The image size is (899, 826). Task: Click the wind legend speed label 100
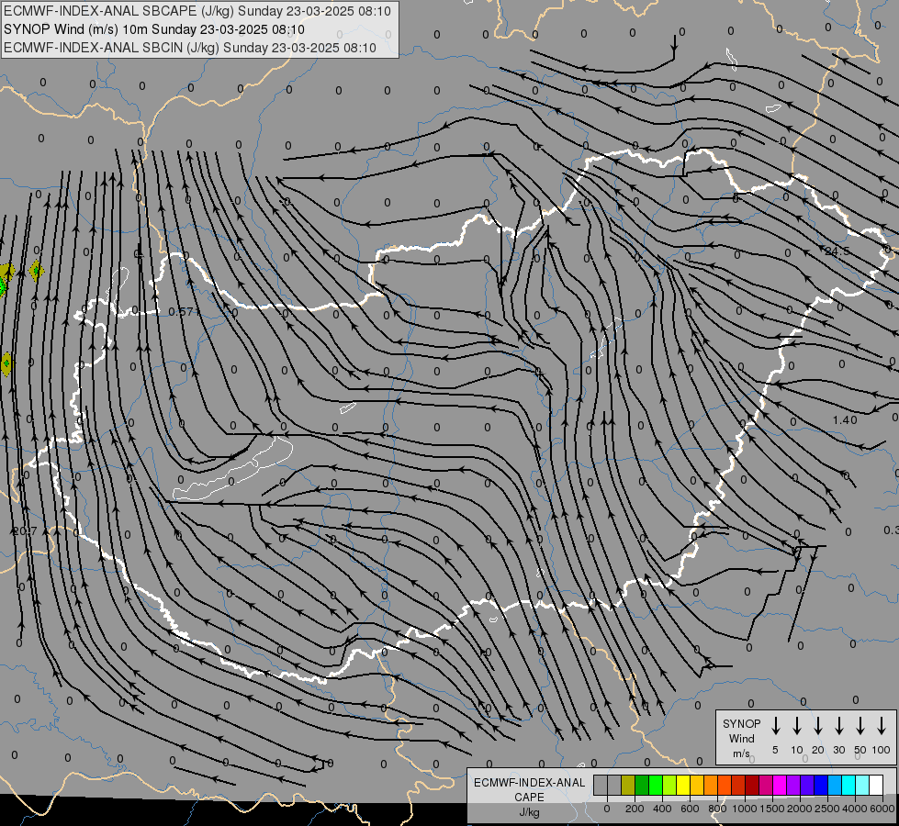coord(882,750)
